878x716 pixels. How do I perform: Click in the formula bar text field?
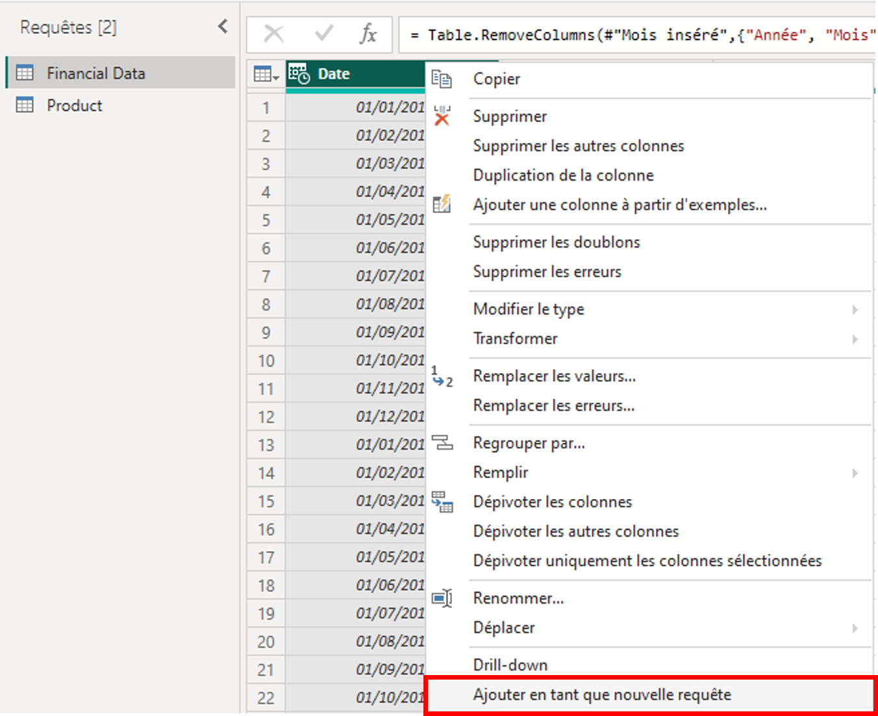636,35
